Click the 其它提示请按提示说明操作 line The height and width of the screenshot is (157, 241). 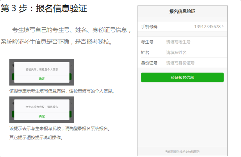pyautogui.click(x=36, y=137)
